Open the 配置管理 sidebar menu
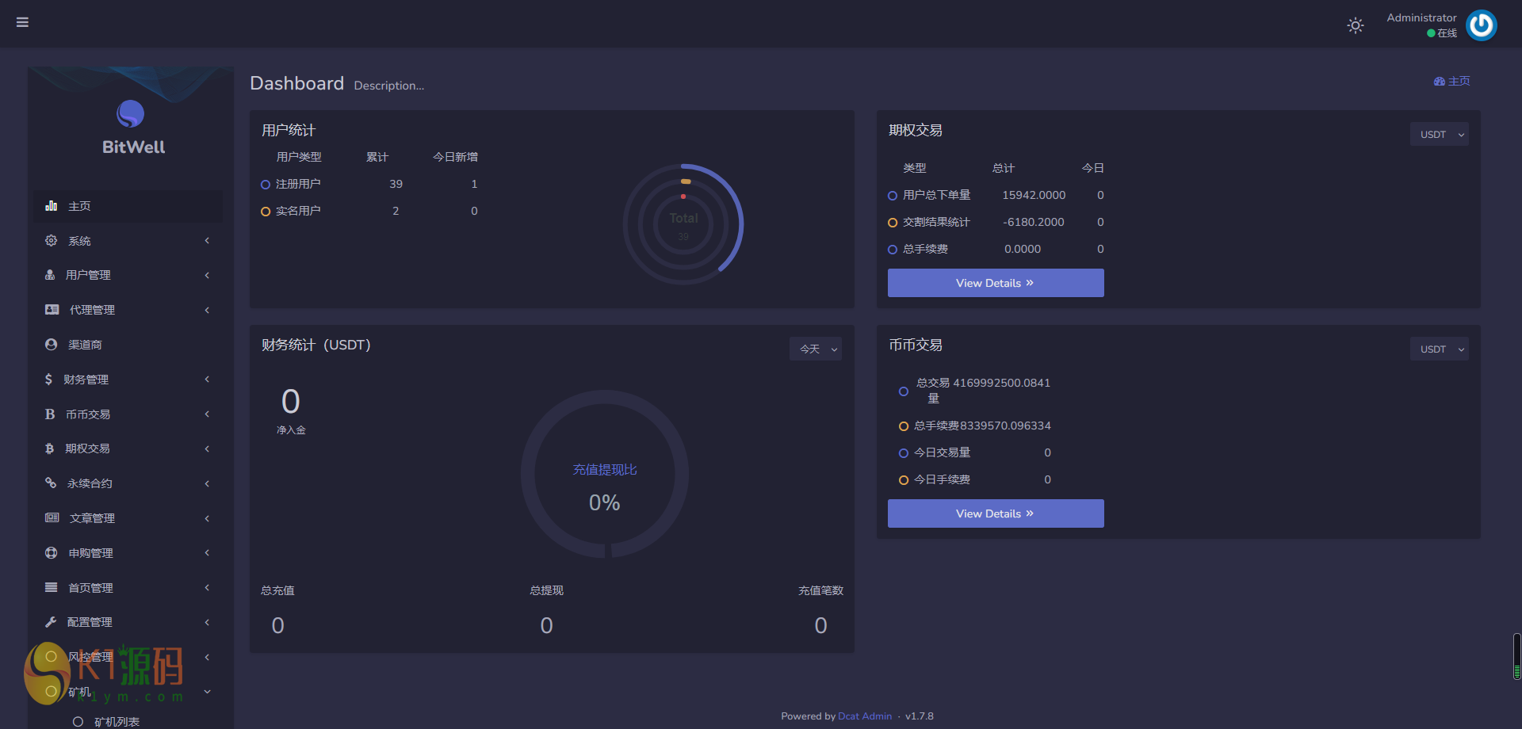The height and width of the screenshot is (729, 1522). (128, 622)
